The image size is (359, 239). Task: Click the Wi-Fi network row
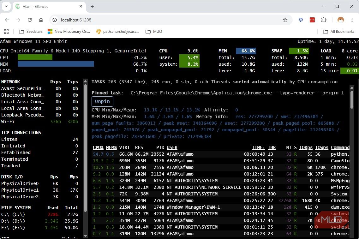[39, 122]
